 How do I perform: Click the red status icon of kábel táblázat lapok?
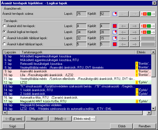point(115,44)
